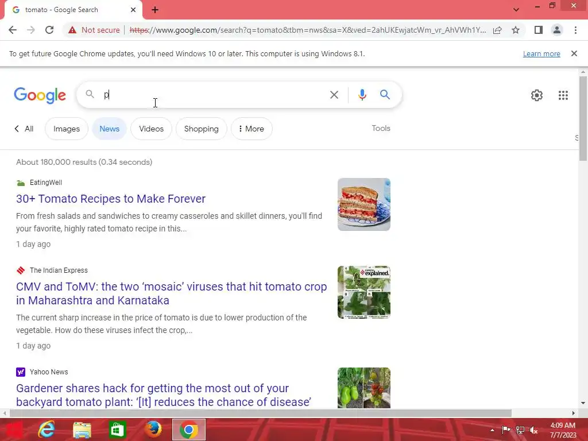Open the Windows Start button
Viewport: 588px width, 441px height.
click(14, 430)
